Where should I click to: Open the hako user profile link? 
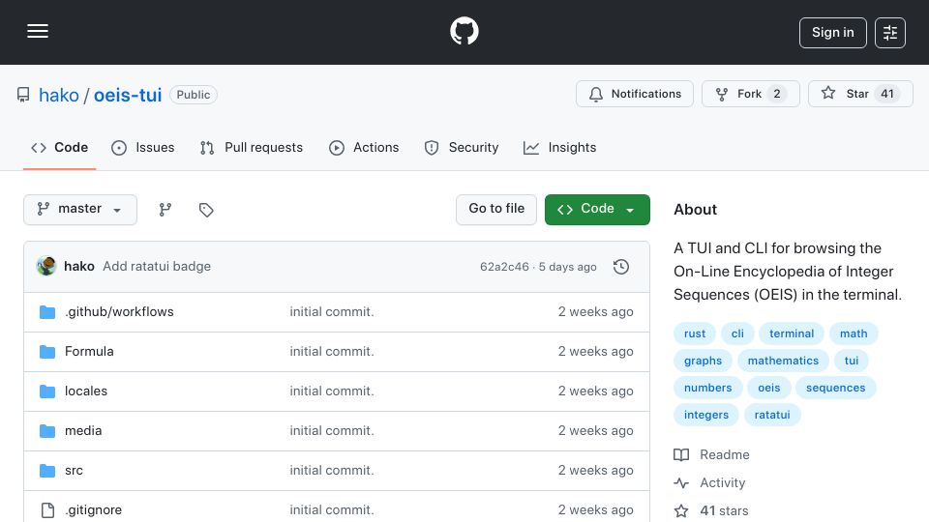pyautogui.click(x=59, y=95)
